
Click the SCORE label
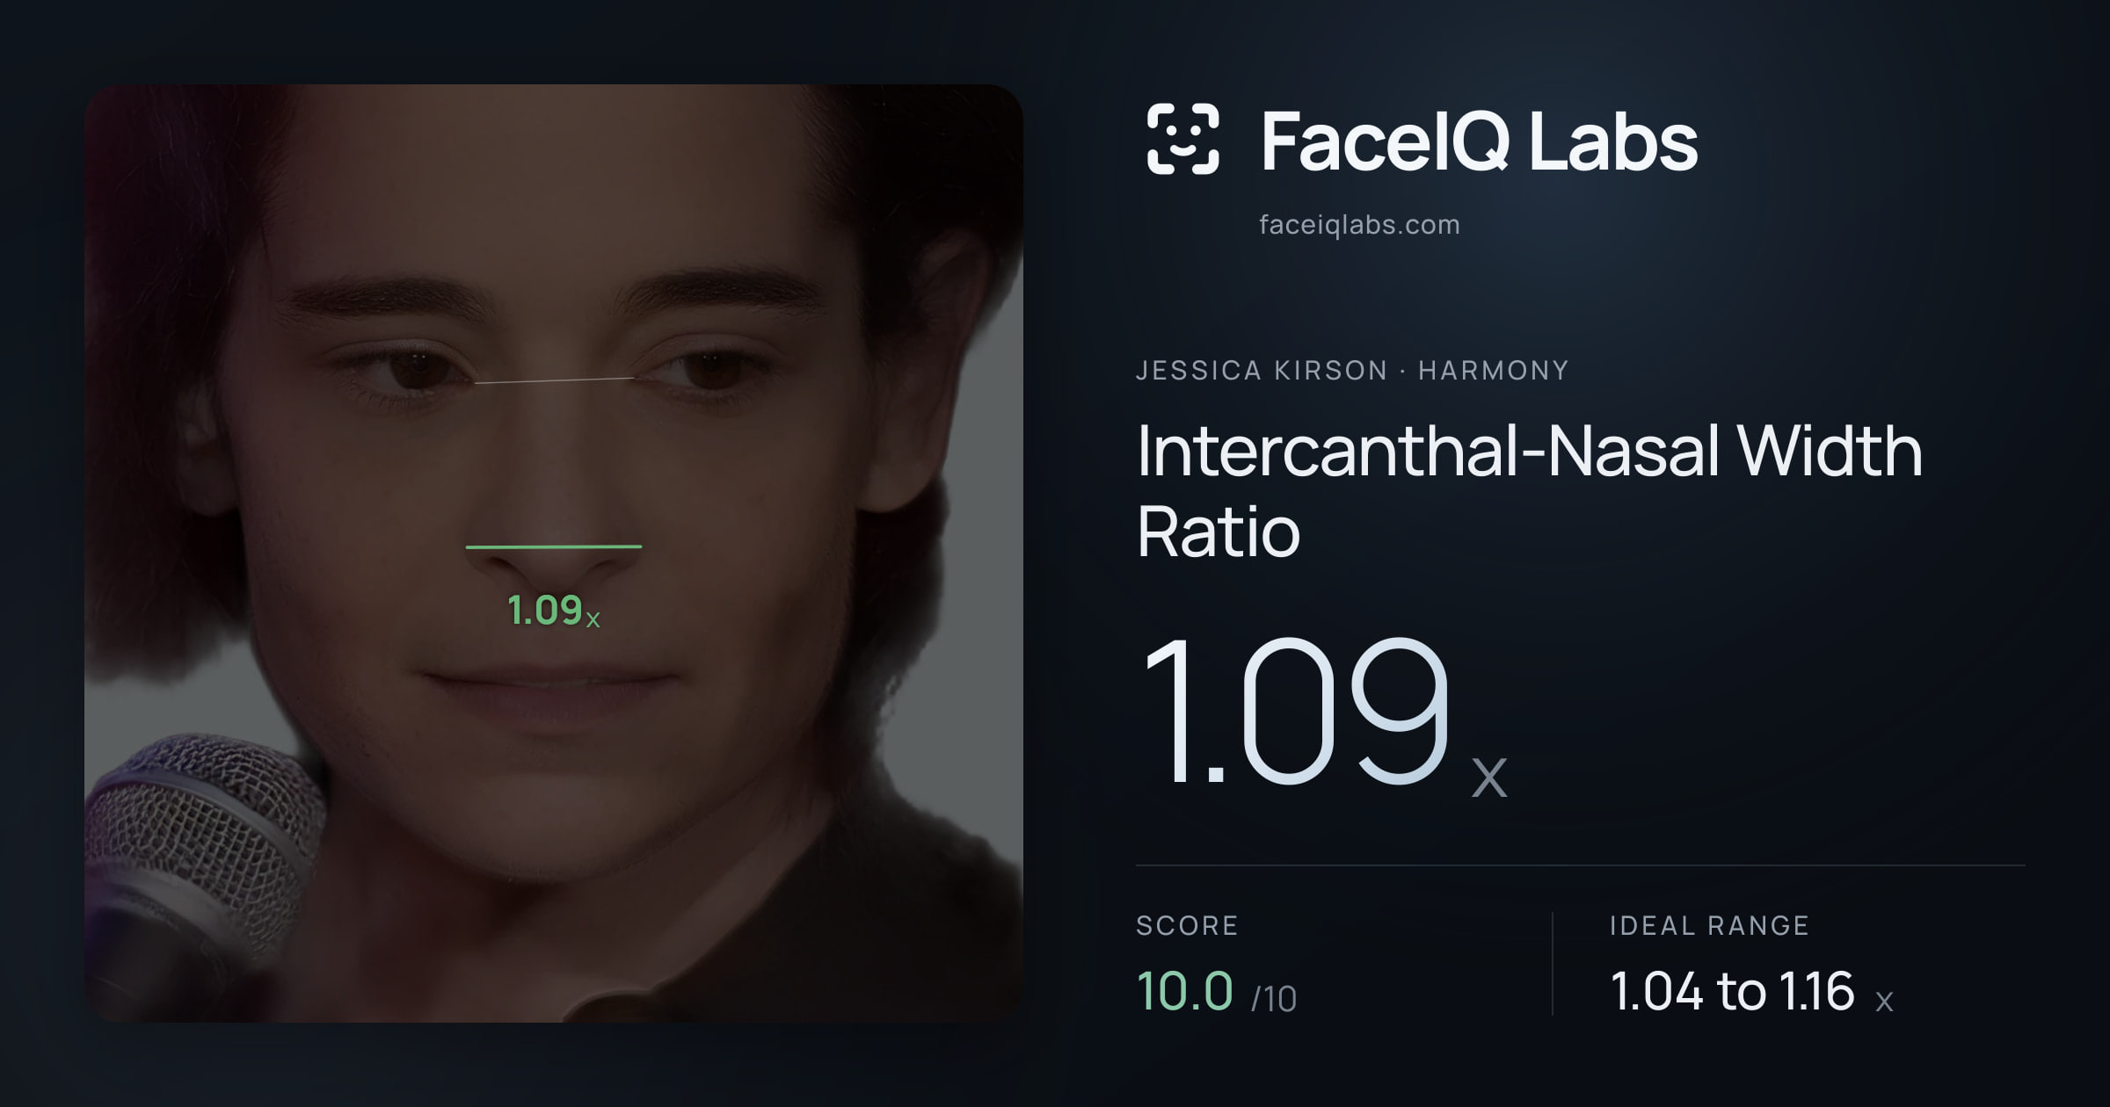[1187, 925]
